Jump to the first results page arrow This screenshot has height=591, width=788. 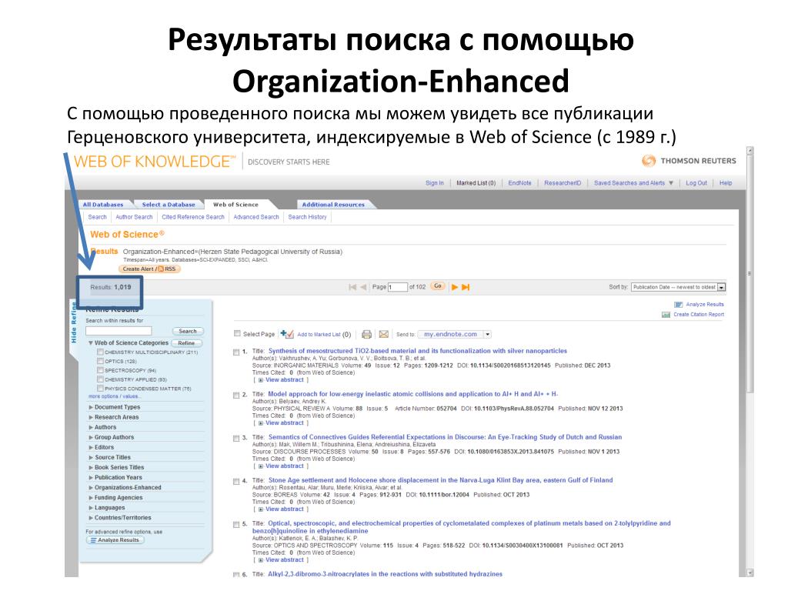(x=352, y=287)
